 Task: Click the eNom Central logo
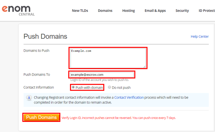[x=18, y=10]
